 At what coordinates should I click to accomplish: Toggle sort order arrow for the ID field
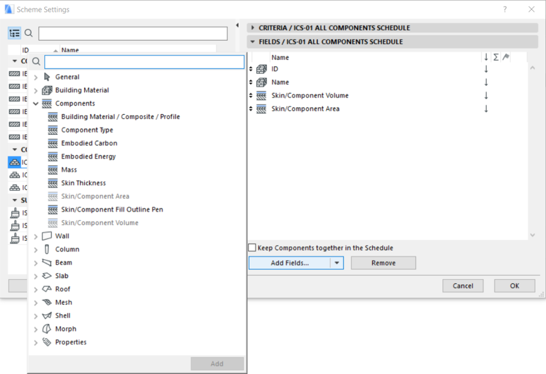click(x=486, y=69)
